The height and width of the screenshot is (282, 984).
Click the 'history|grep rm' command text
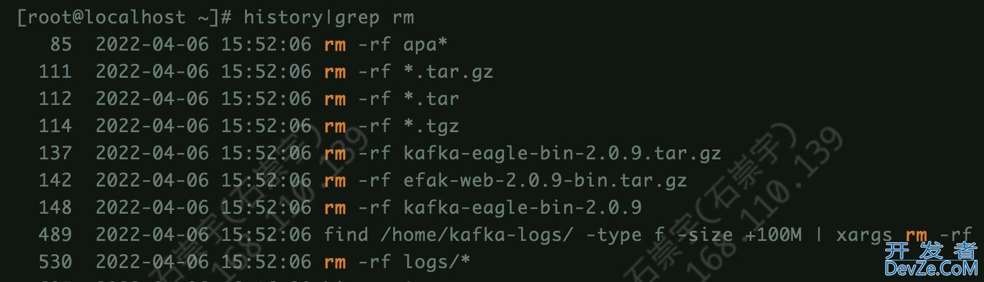[x=328, y=17]
